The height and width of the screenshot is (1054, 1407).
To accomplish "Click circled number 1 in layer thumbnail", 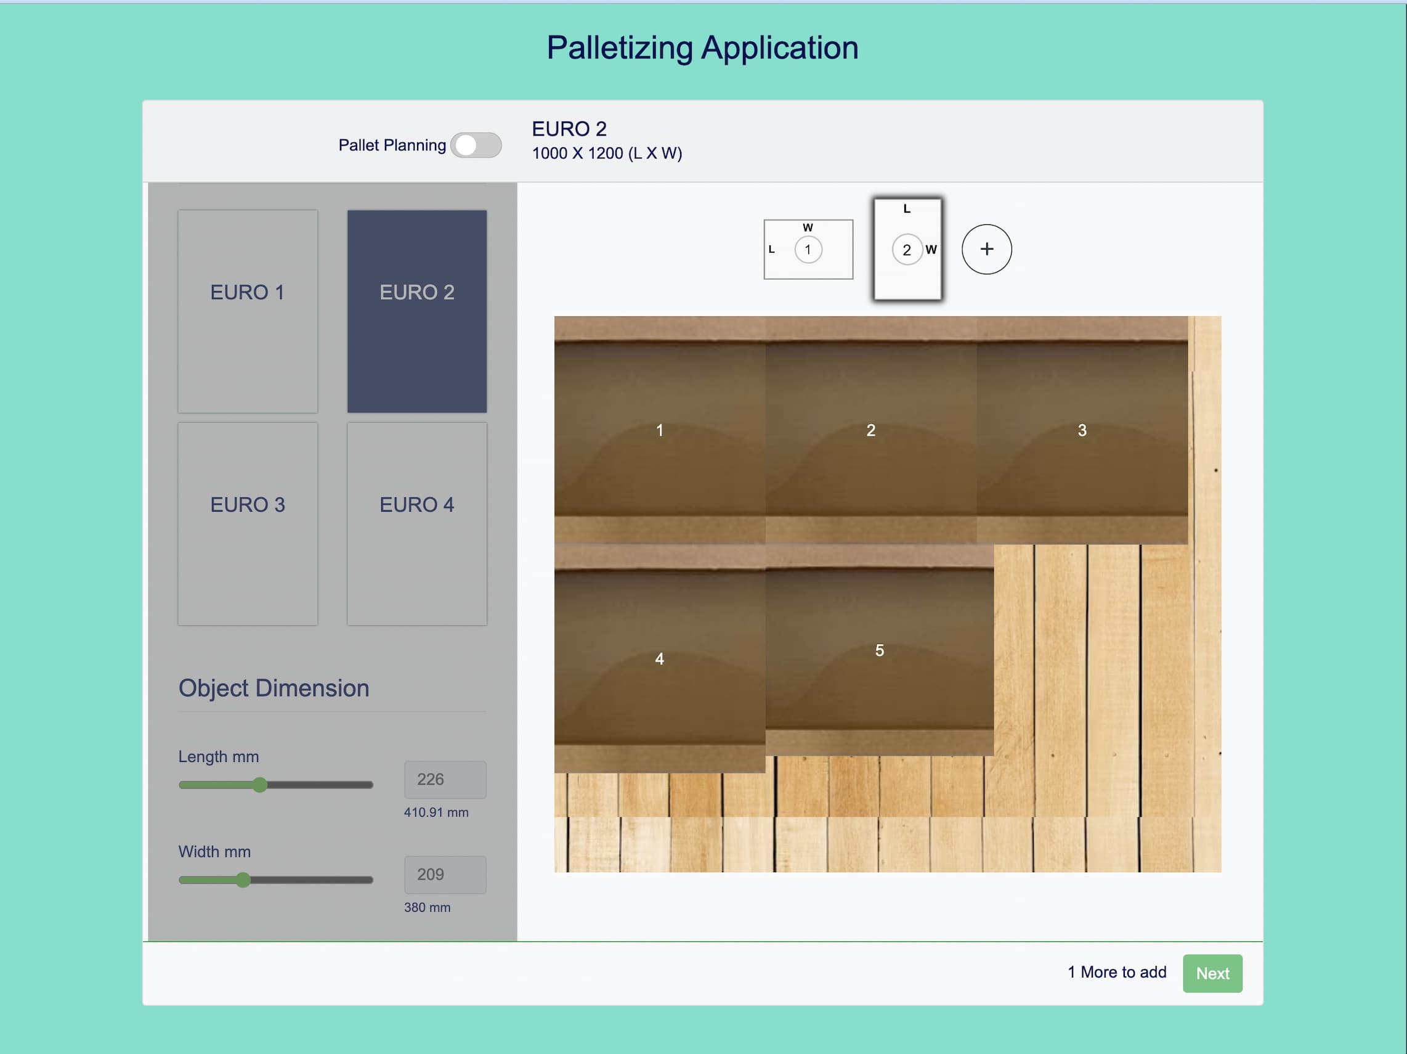I will [808, 250].
